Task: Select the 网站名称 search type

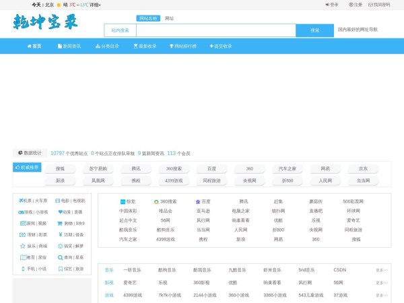Action: pos(148,18)
